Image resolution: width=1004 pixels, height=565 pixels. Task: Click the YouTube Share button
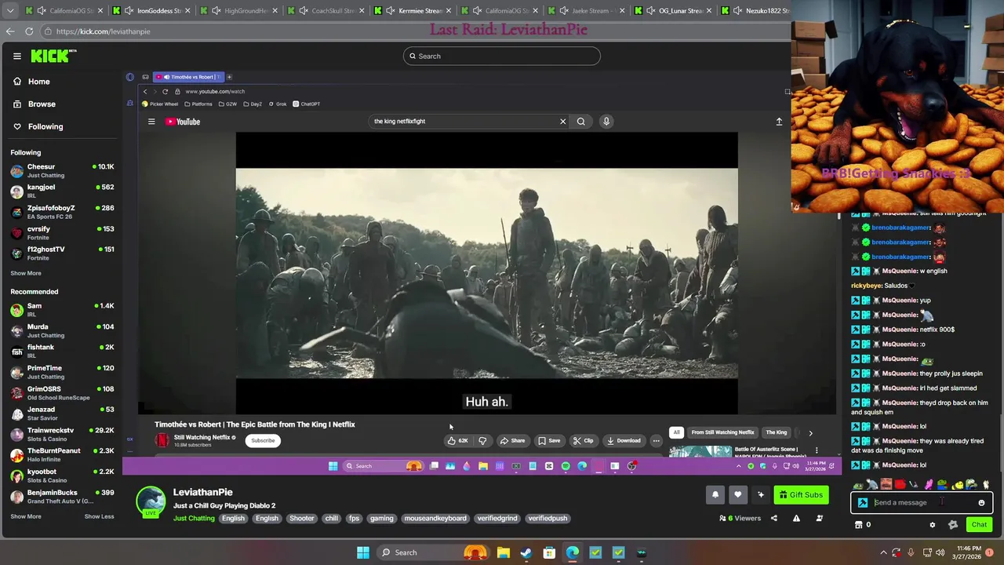(x=513, y=441)
